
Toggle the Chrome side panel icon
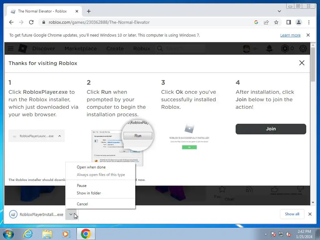[x=288, y=22]
